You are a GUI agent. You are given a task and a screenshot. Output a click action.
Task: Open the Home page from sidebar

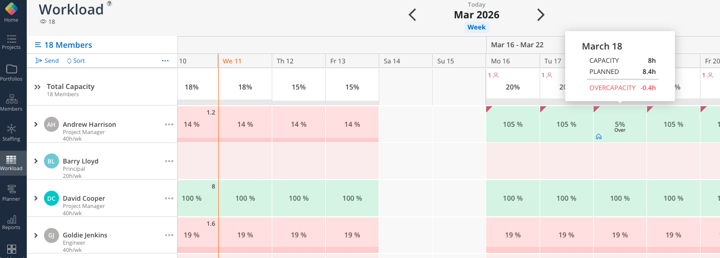click(x=11, y=12)
